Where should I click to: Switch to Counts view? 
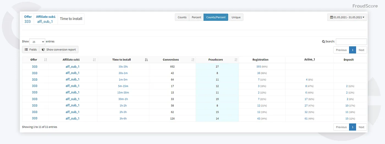click(x=182, y=17)
